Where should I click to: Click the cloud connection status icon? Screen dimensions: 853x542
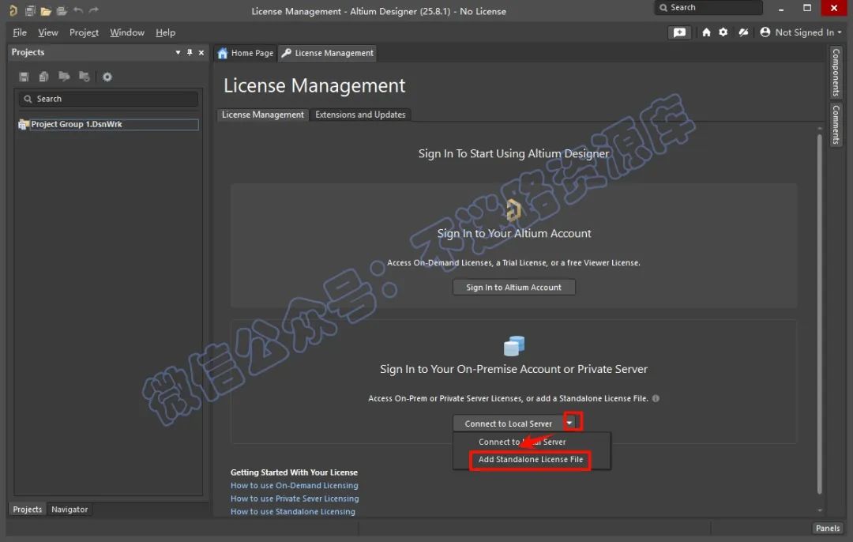coord(743,32)
